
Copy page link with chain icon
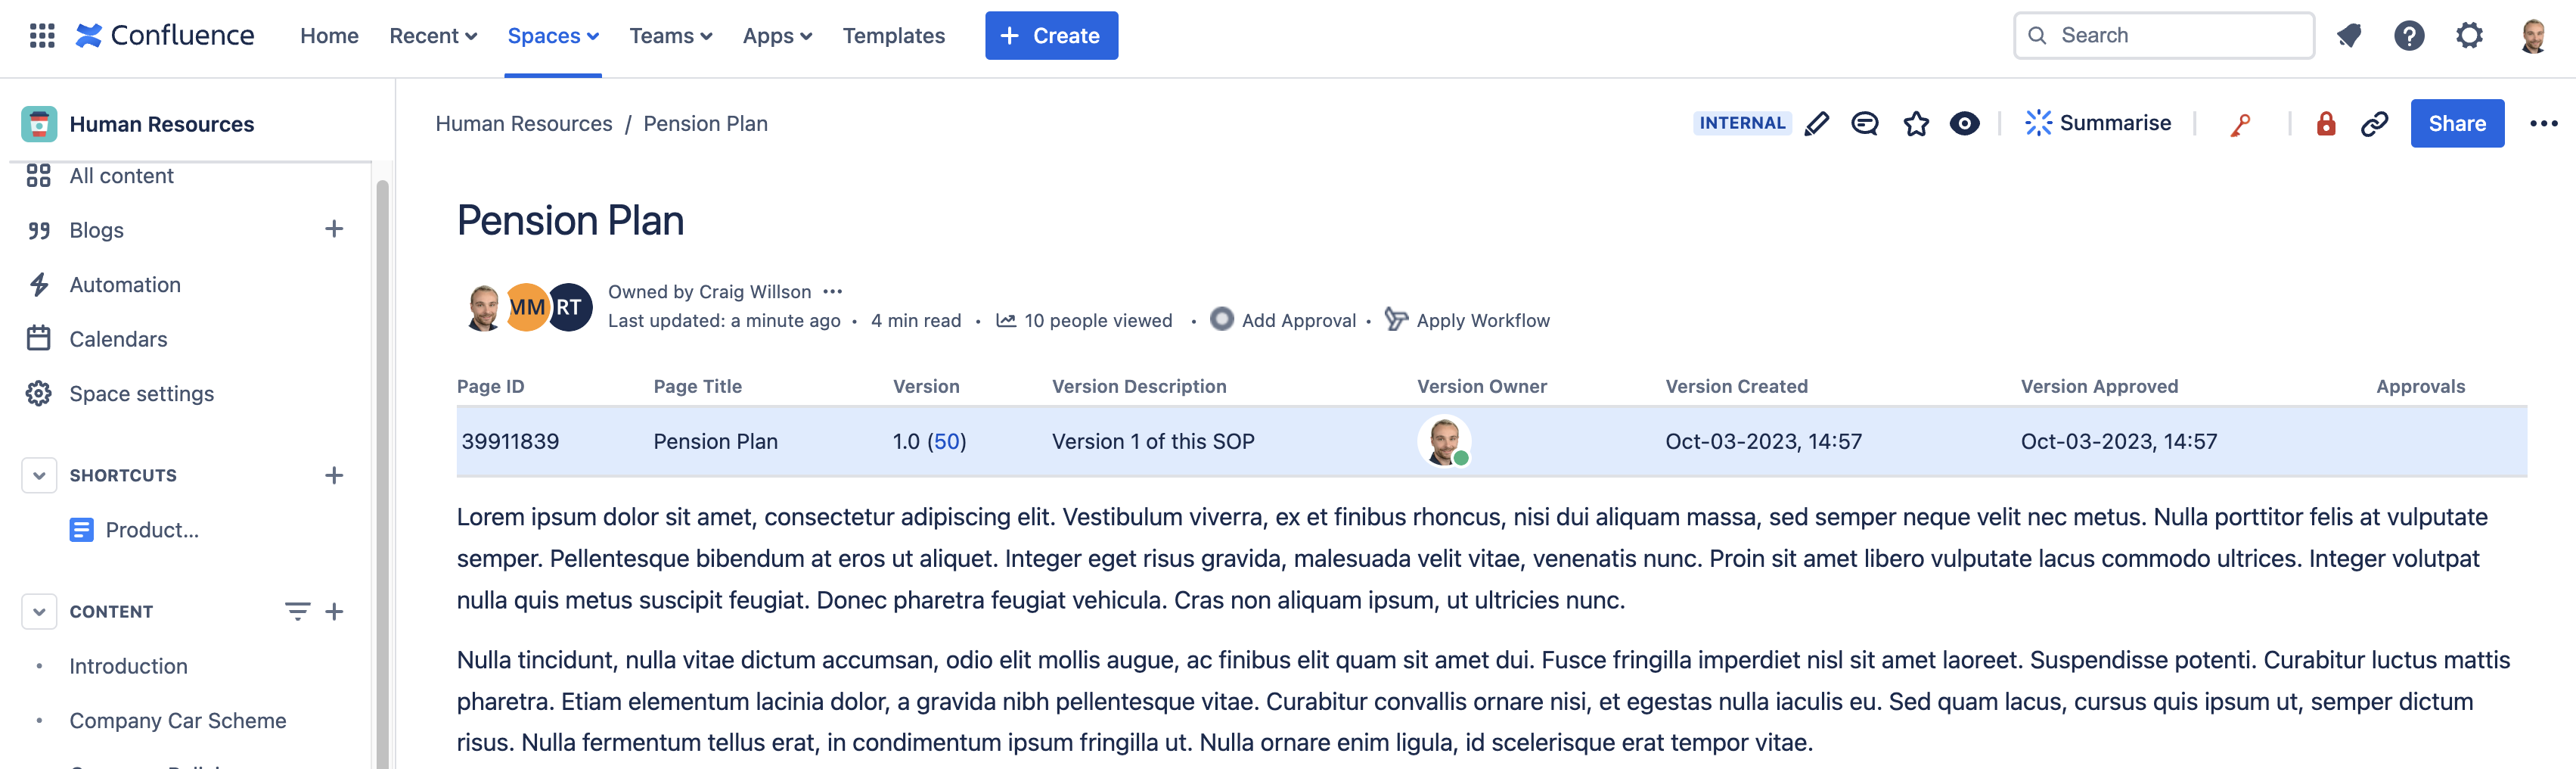(x=2374, y=123)
